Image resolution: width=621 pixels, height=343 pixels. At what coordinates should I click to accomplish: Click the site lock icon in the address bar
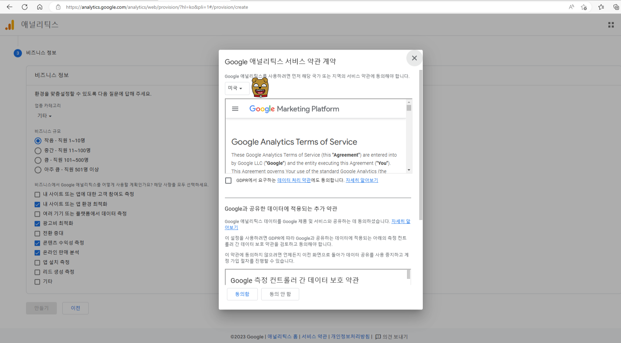click(58, 7)
